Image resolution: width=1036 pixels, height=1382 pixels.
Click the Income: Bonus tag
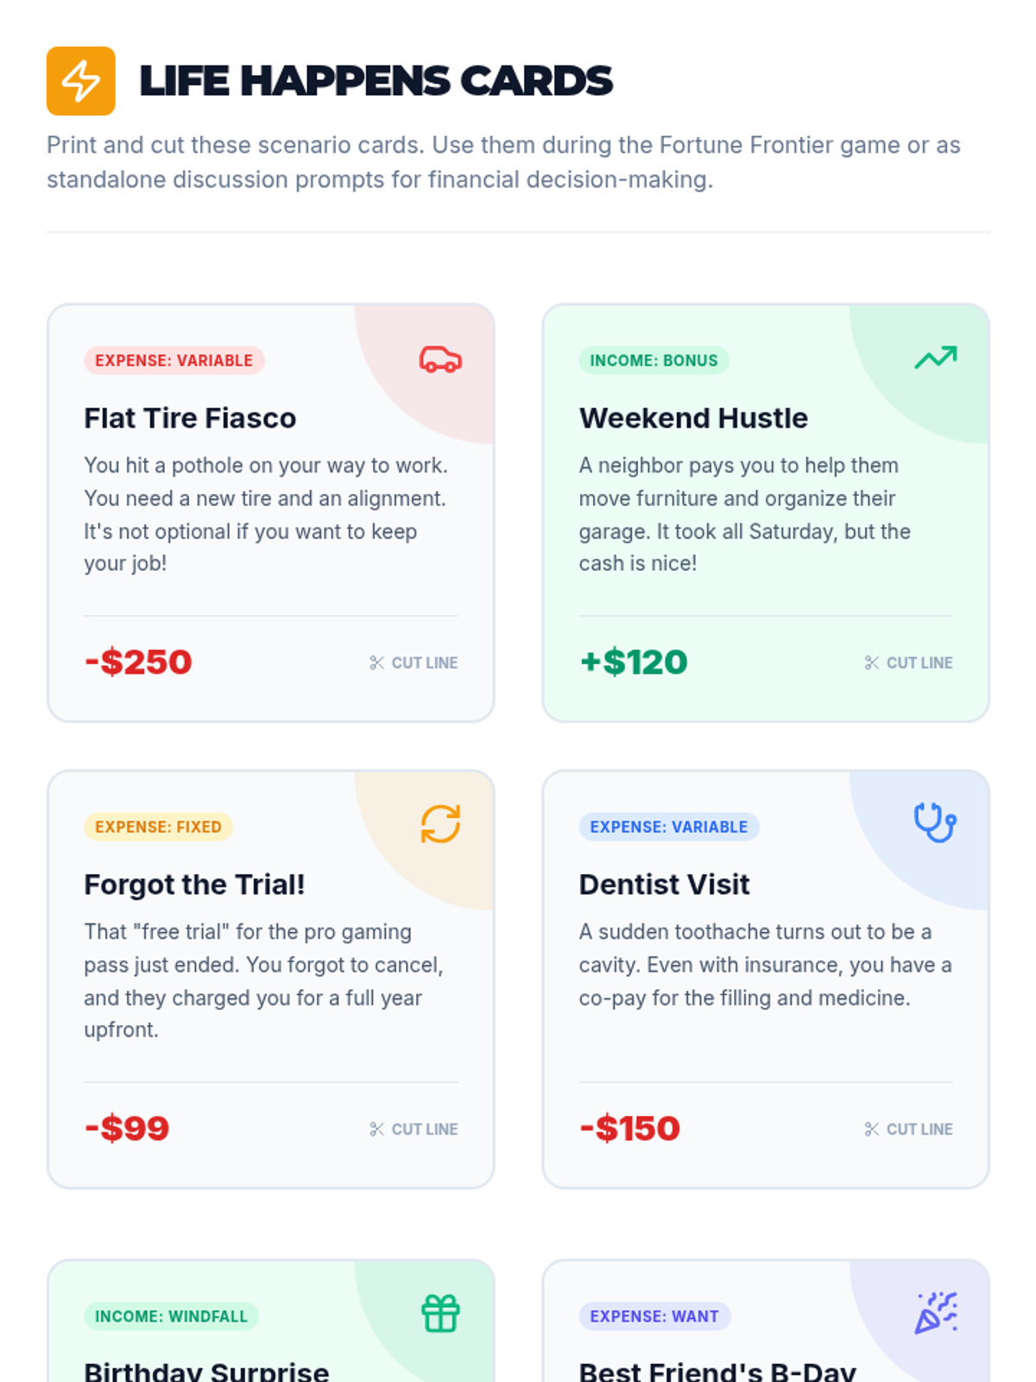click(654, 360)
